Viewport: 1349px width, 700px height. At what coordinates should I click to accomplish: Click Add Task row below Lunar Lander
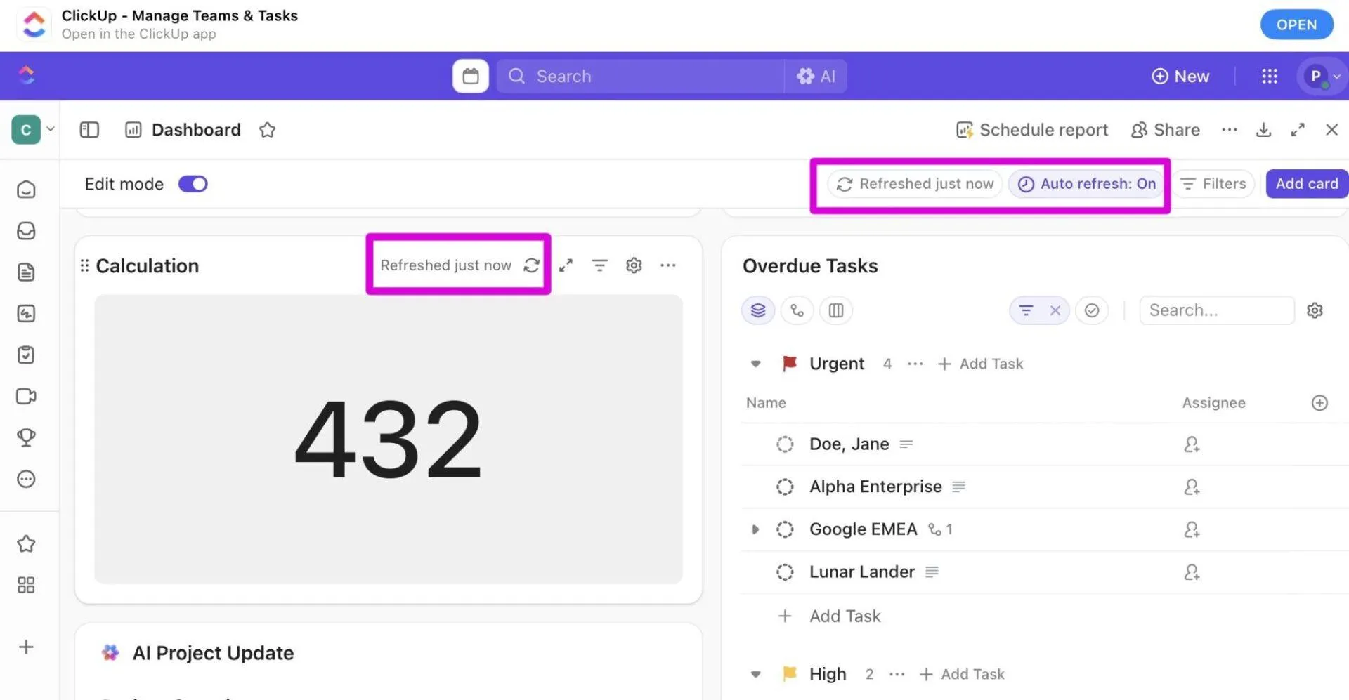click(x=829, y=616)
